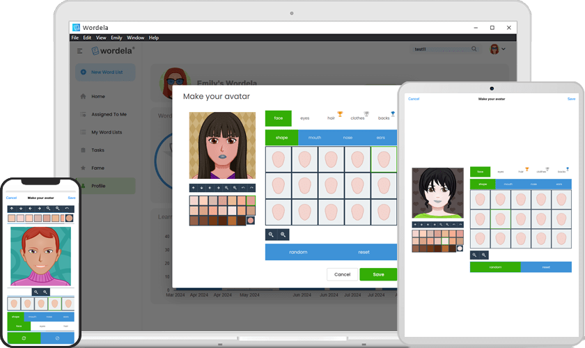Open the user avatar dropdown chevron
Image resolution: width=585 pixels, height=348 pixels.
click(x=504, y=49)
